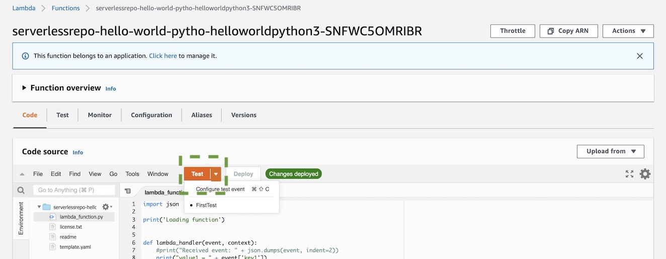Open license.txt in file tree
Screen dimensions: 666x259
tap(70, 227)
